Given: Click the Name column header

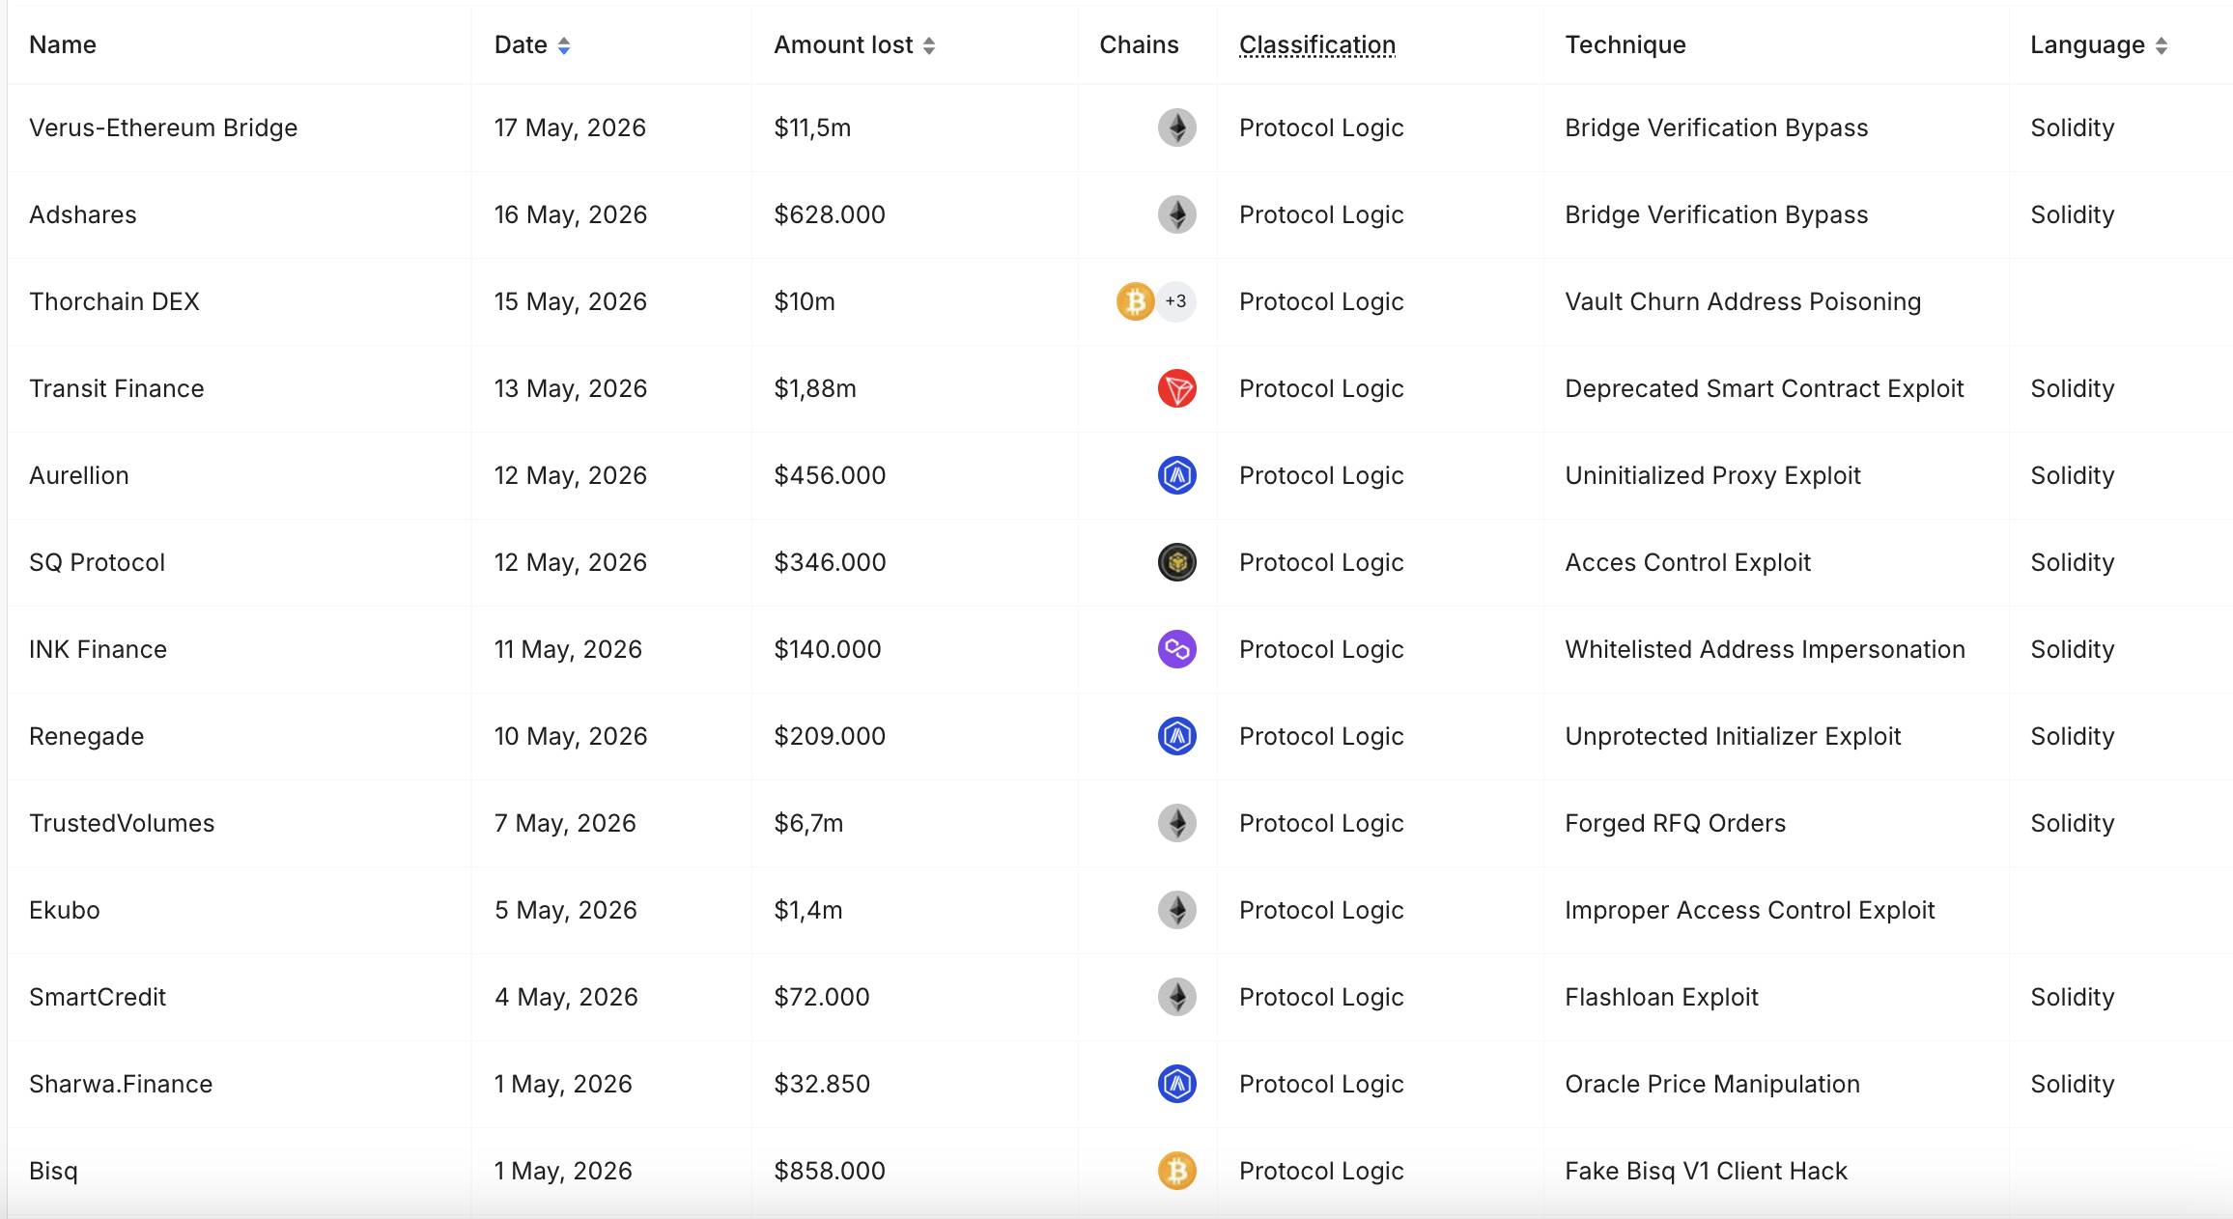Looking at the screenshot, I should pyautogui.click(x=63, y=45).
